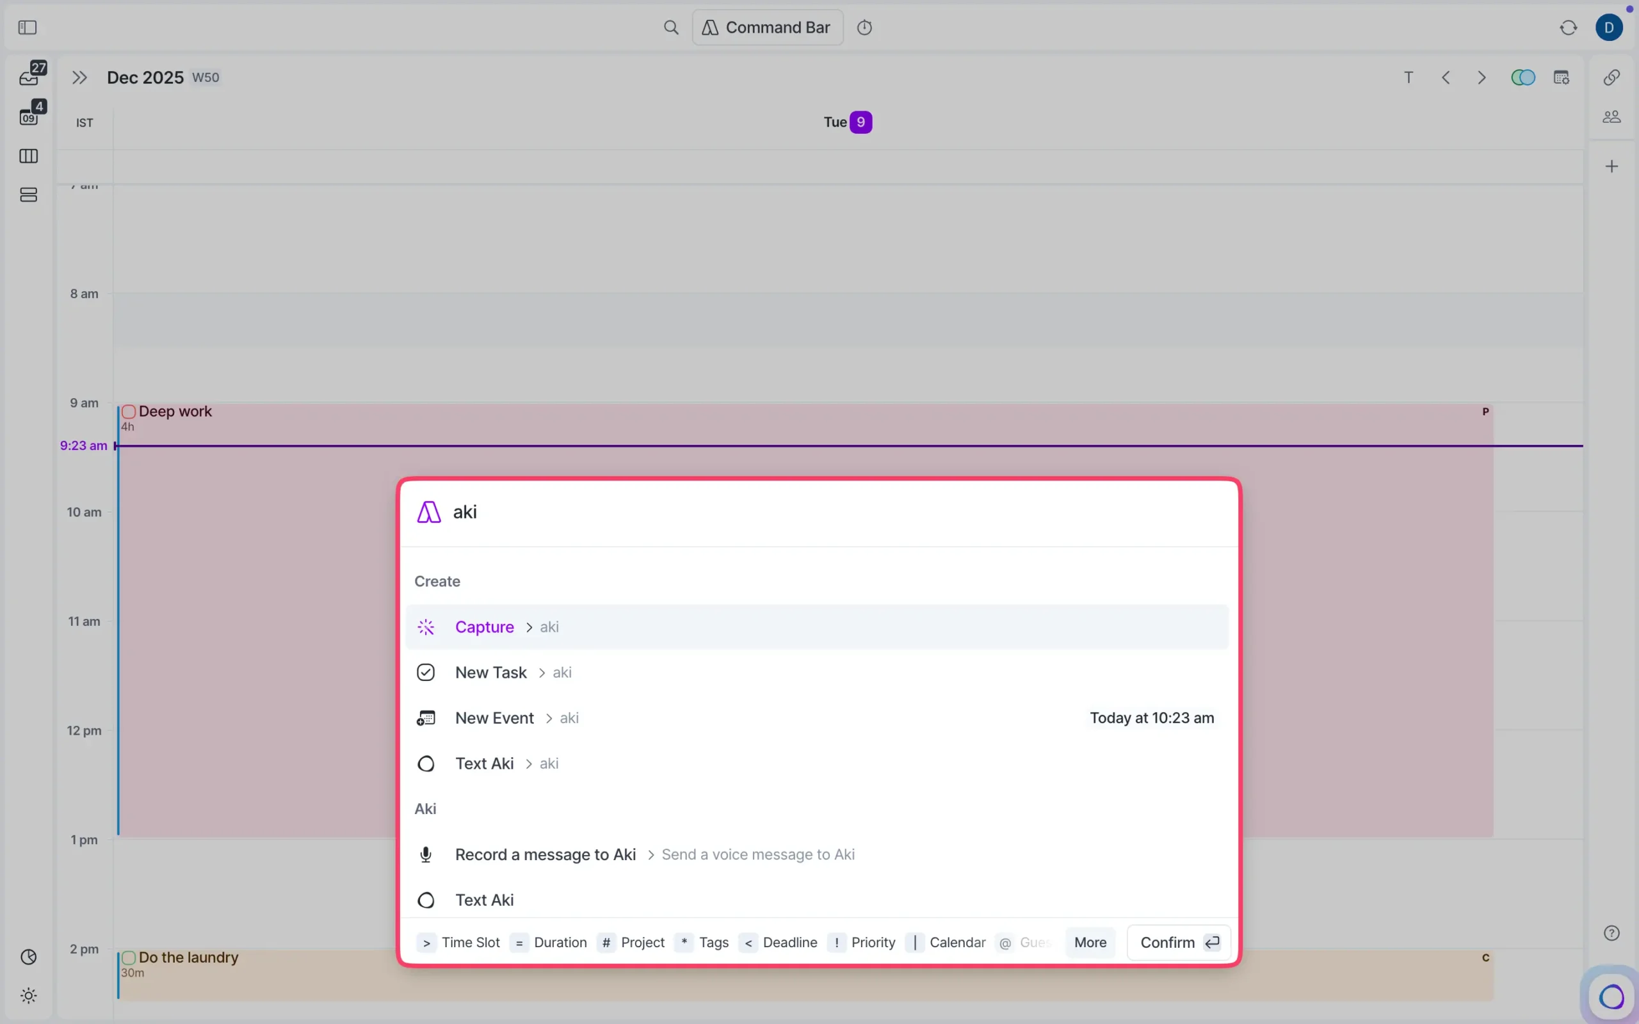Open the calendar settings icon top right

(x=1562, y=77)
